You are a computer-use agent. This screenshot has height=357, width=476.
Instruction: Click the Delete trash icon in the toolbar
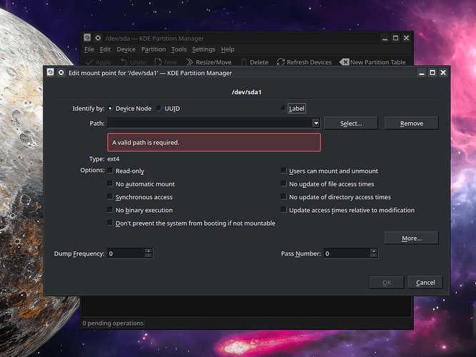click(244, 62)
